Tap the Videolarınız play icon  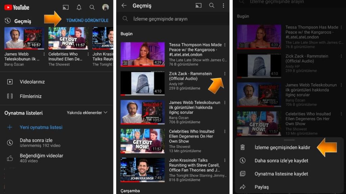(10, 82)
